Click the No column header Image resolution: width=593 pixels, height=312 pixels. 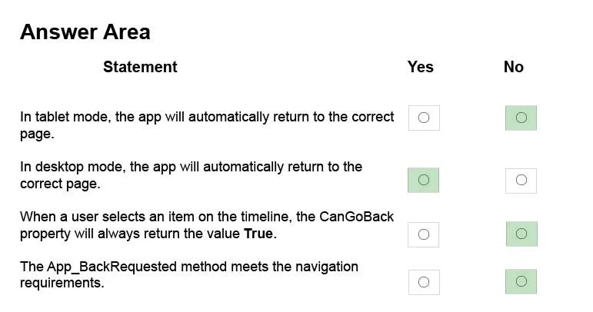[x=513, y=67]
